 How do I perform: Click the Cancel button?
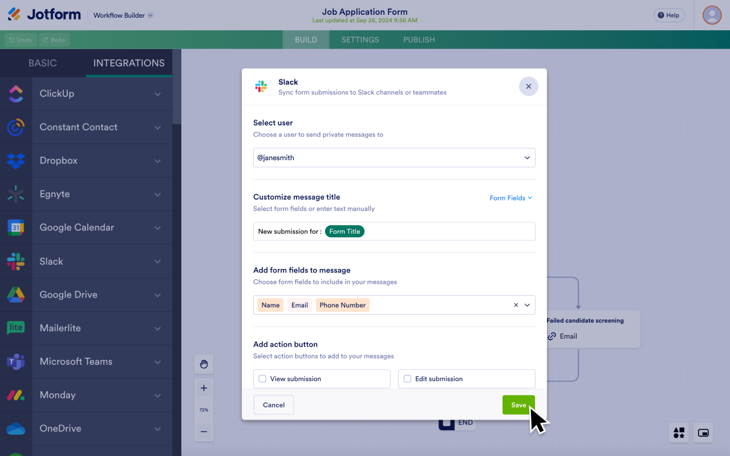point(274,405)
